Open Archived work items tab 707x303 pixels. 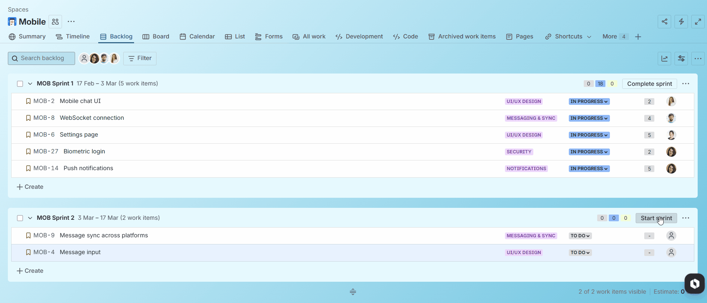pyautogui.click(x=462, y=37)
